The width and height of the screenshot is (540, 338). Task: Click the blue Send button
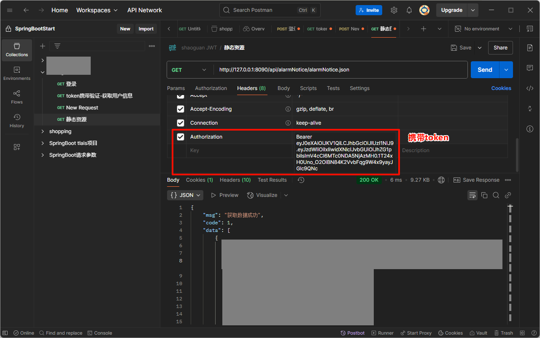pyautogui.click(x=485, y=70)
